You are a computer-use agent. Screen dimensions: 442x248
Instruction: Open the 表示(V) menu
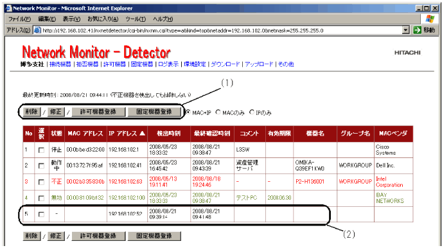pyautogui.click(x=71, y=19)
